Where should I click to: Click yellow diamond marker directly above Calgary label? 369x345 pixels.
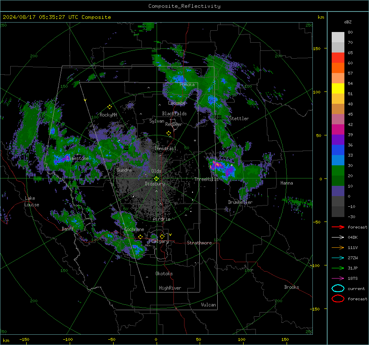pos(162,236)
